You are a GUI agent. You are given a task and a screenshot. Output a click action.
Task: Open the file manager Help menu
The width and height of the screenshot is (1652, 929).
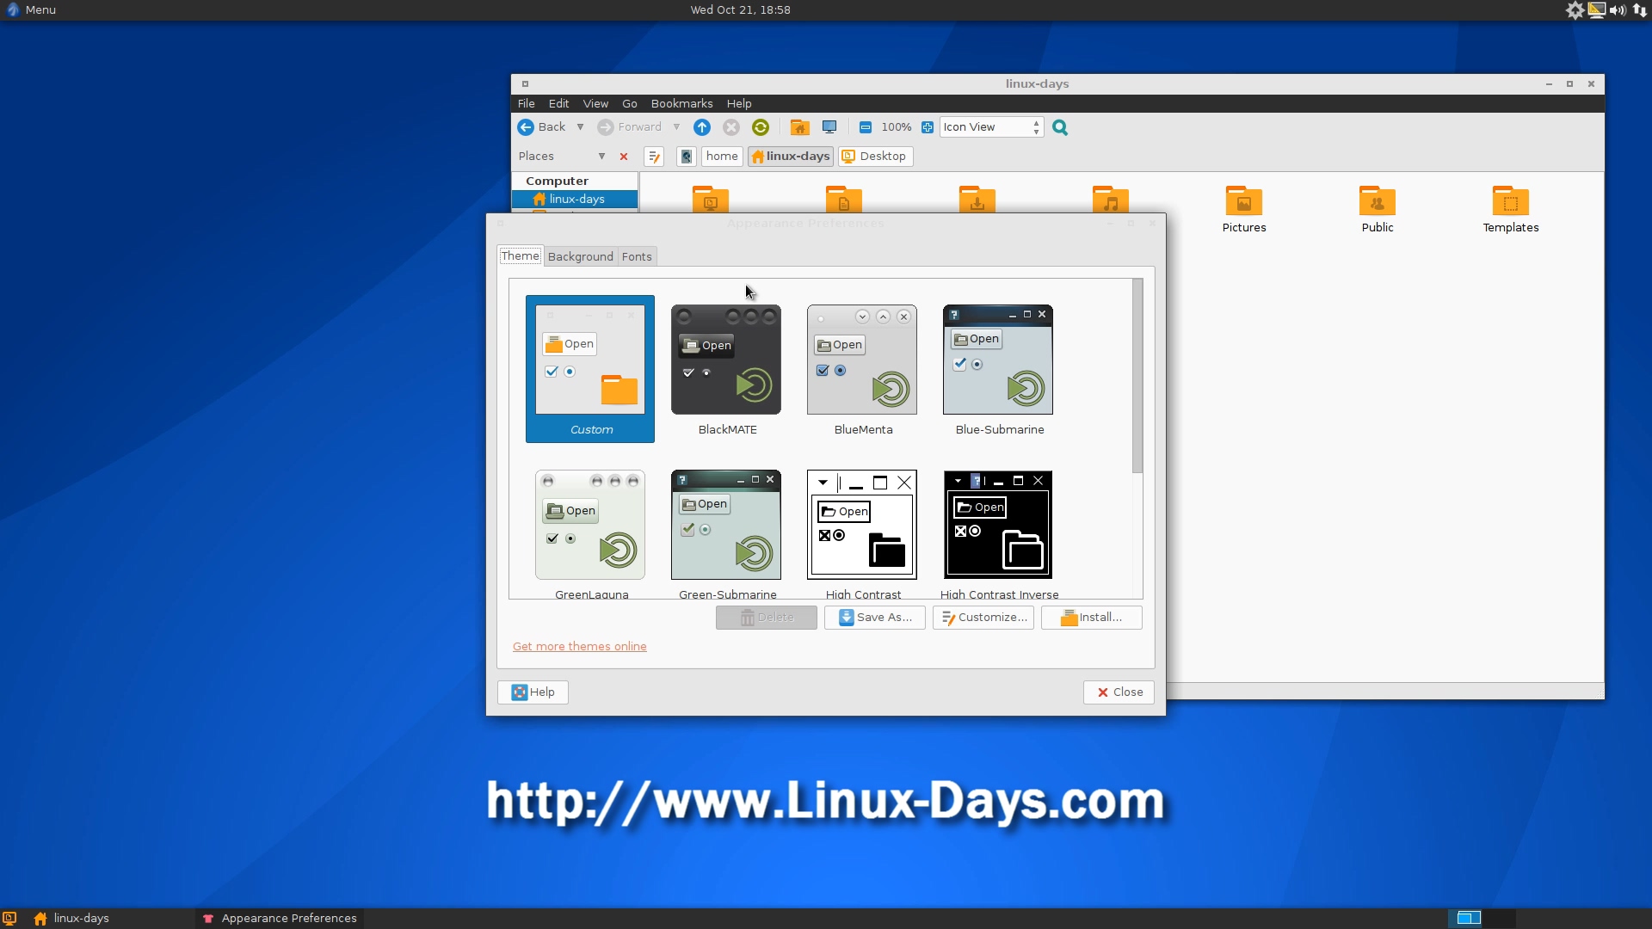(739, 103)
